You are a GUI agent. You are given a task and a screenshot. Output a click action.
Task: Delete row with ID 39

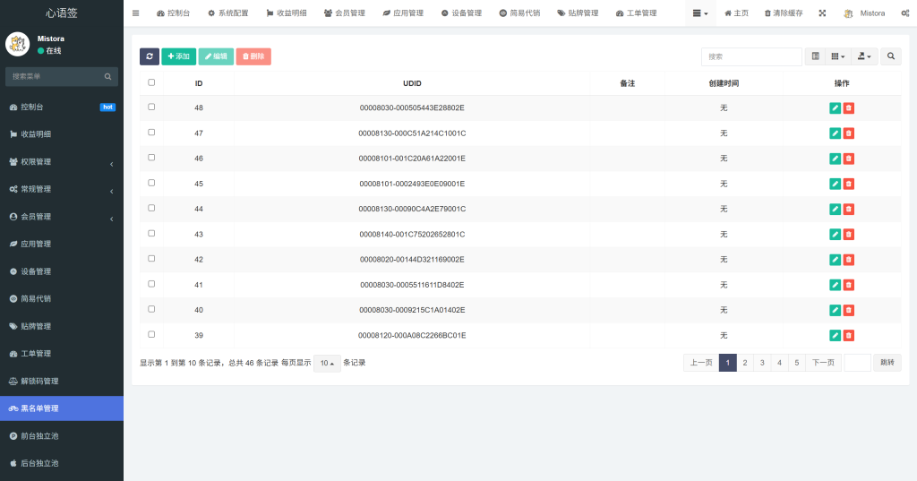[849, 335]
